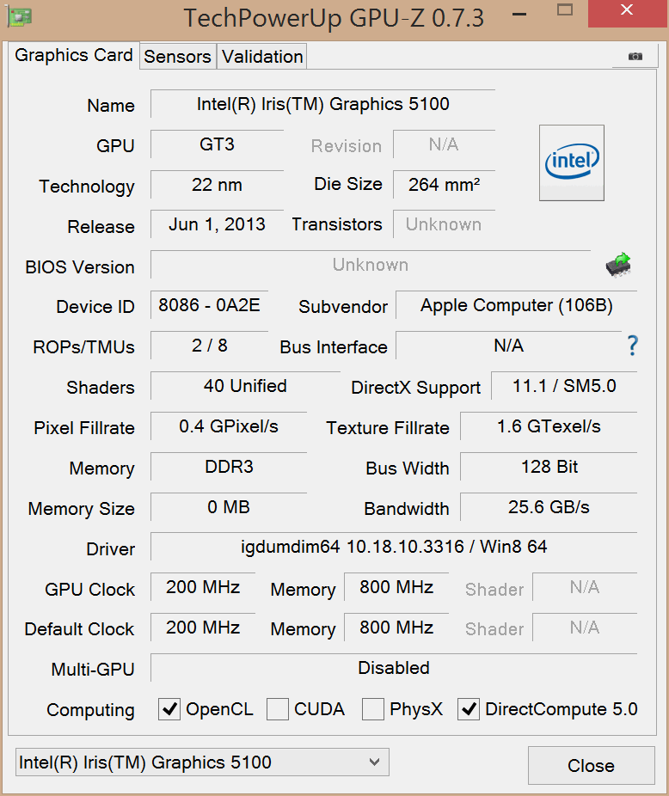Click the Close button
This screenshot has width=669, height=796.
[x=592, y=766]
